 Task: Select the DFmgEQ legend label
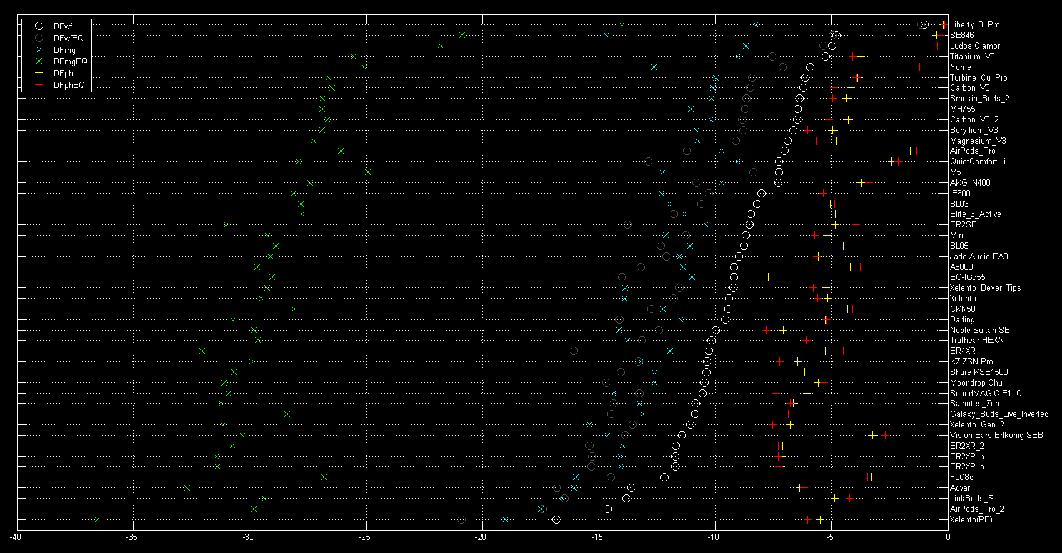tap(71, 61)
